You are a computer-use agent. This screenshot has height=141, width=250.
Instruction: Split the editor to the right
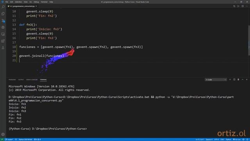(x=243, y=6)
